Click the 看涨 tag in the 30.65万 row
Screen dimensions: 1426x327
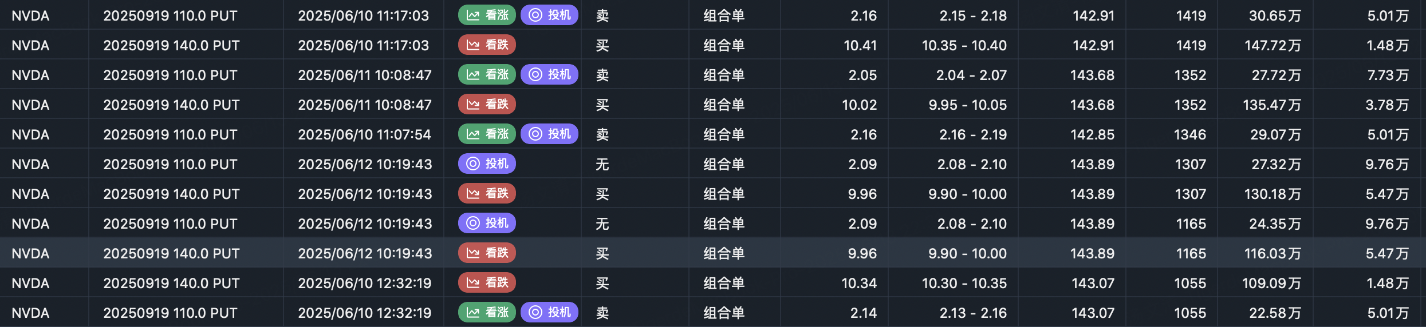click(487, 15)
